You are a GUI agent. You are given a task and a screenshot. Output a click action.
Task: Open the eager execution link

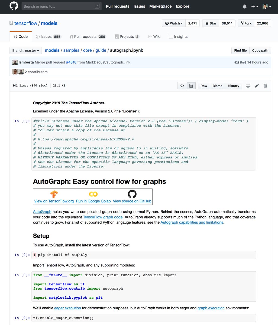pyautogui.click(x=67, y=308)
